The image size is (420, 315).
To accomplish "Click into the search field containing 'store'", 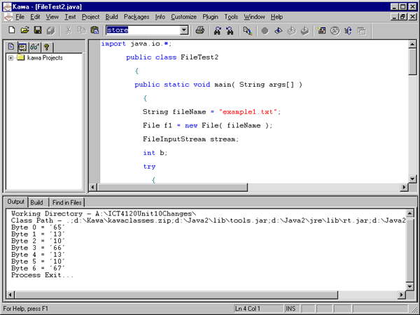I will click(143, 30).
